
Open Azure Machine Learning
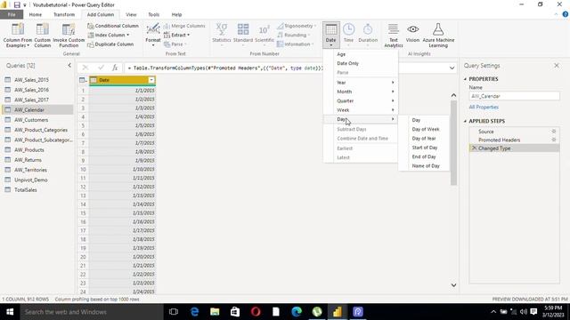(438, 35)
